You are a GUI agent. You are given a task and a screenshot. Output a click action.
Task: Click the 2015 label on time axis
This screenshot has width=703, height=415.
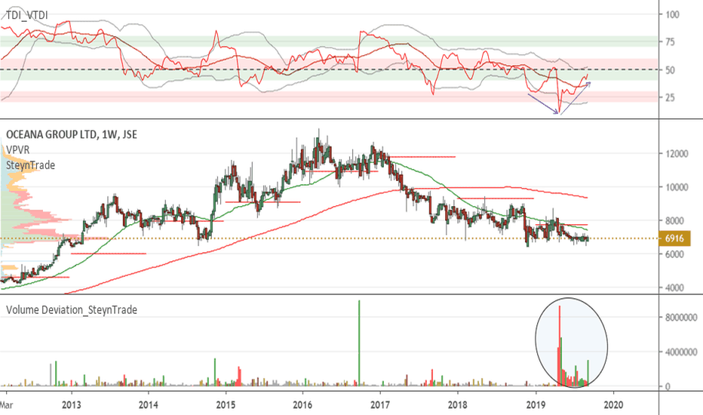(226, 404)
